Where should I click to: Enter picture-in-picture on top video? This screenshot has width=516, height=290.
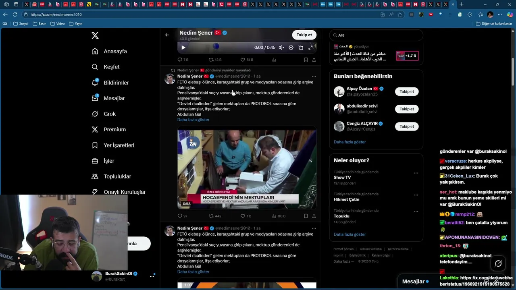pyautogui.click(x=301, y=48)
